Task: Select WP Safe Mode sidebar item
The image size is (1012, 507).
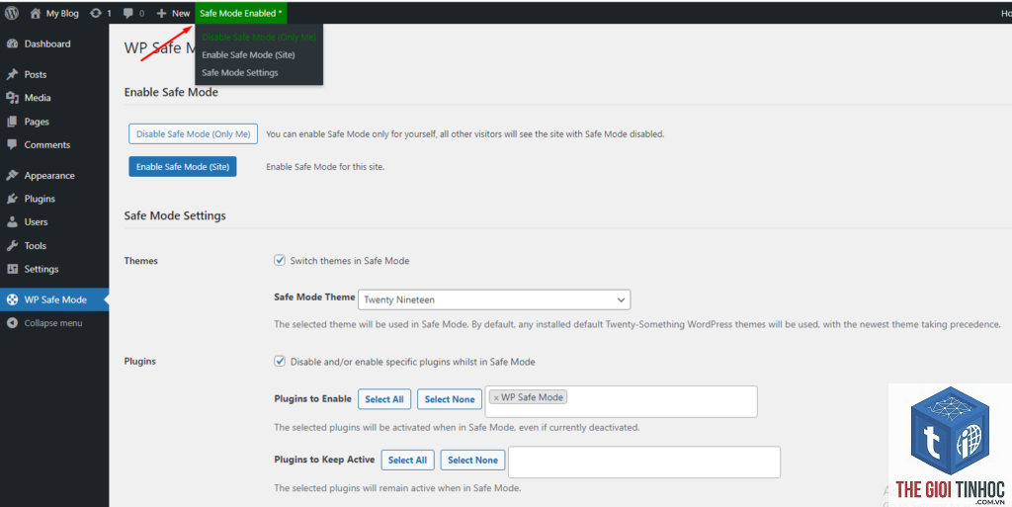Action: [54, 299]
